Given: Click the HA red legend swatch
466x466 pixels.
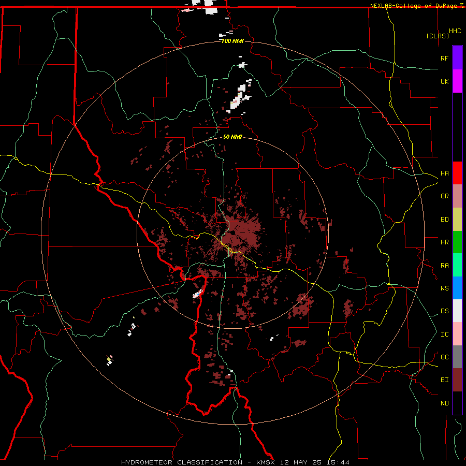Looking at the screenshot, I should [457, 173].
